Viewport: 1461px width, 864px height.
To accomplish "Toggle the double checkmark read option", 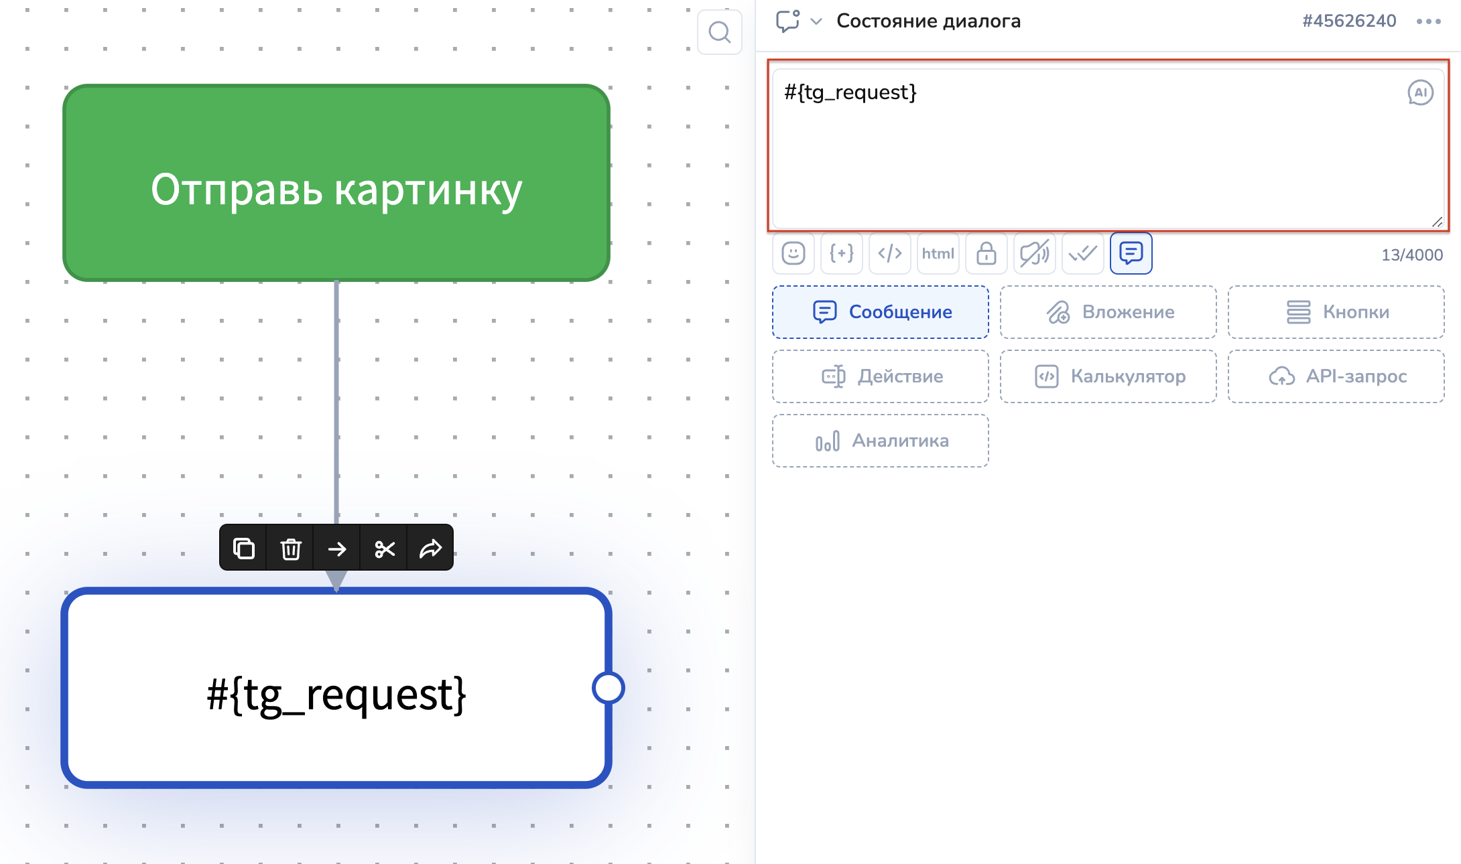I will [x=1083, y=254].
